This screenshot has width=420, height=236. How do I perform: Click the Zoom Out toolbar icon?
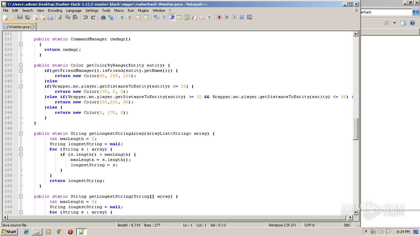pyautogui.click(x=128, y=17)
